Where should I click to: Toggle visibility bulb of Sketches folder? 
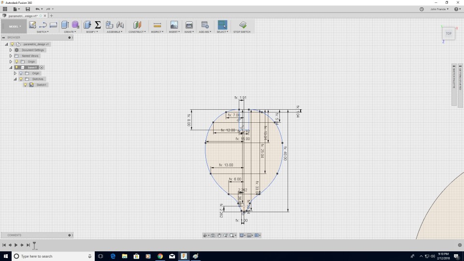[x=21, y=79]
